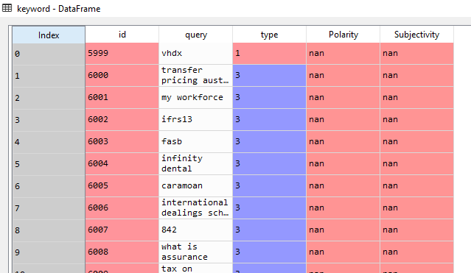Select the 'infinity dental' query cell
The height and width of the screenshot is (273, 471).
(x=195, y=164)
